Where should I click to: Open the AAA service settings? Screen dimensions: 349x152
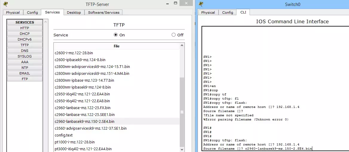coord(25,62)
